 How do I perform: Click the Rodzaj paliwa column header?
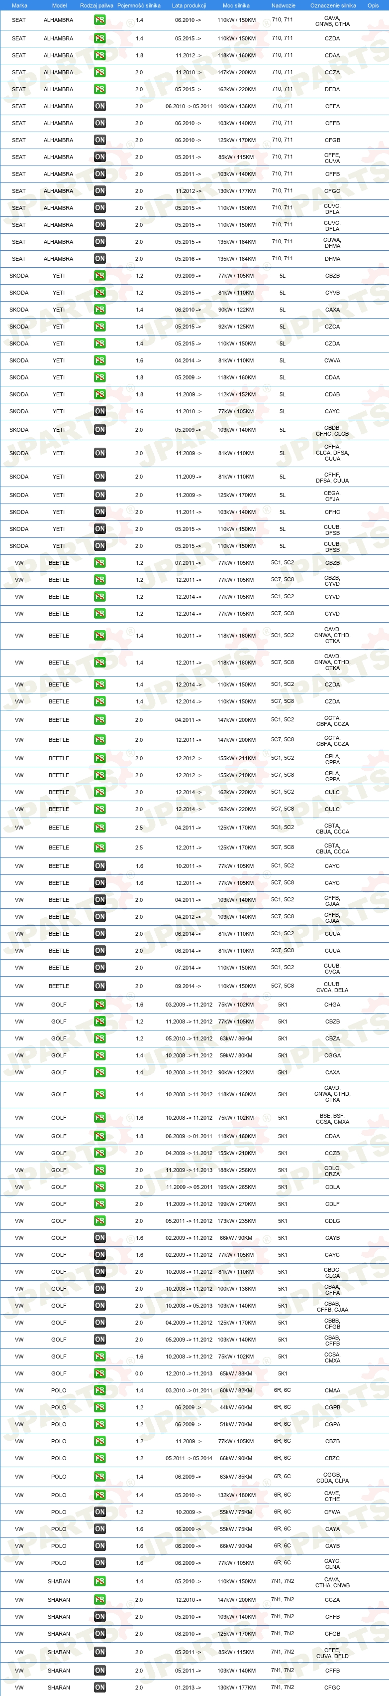tap(97, 5)
